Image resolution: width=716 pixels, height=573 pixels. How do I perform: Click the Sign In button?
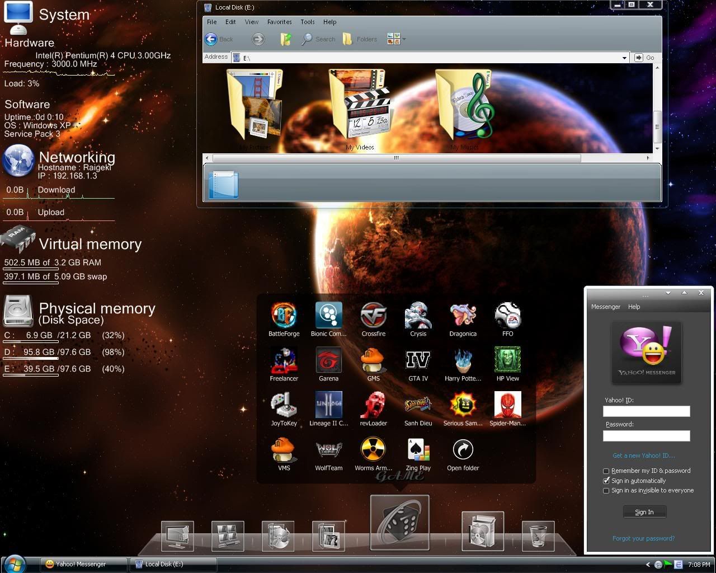(644, 512)
